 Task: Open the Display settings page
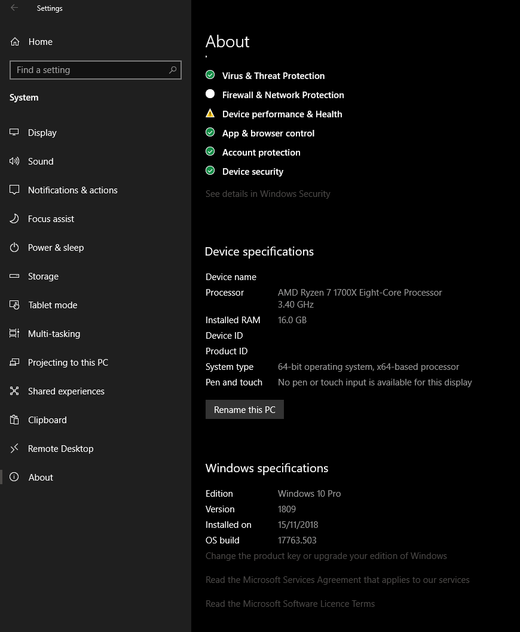[x=96, y=133]
